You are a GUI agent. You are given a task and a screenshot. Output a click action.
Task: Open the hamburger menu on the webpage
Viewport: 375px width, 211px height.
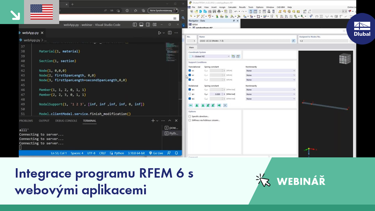pos(175,18)
